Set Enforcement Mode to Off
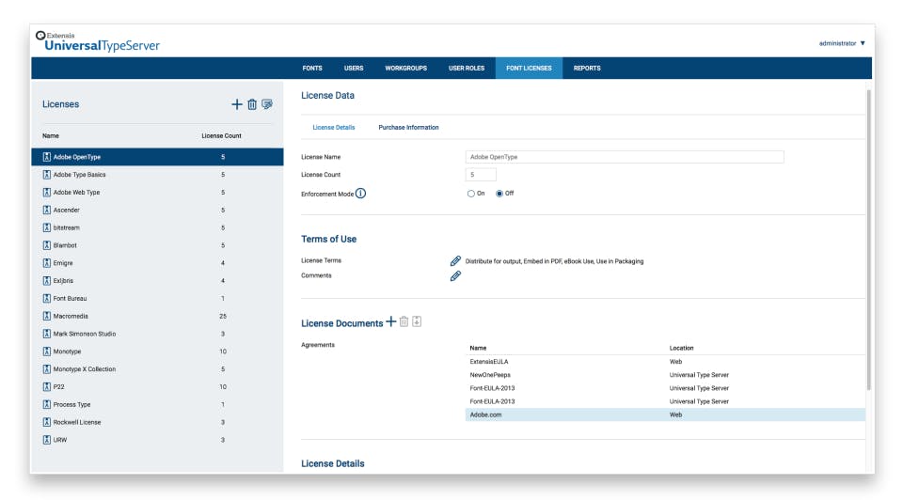 [x=499, y=194]
